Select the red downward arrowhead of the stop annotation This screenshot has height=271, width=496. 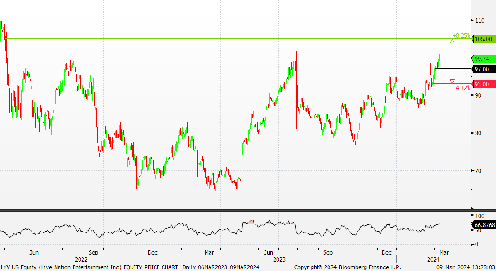click(452, 82)
